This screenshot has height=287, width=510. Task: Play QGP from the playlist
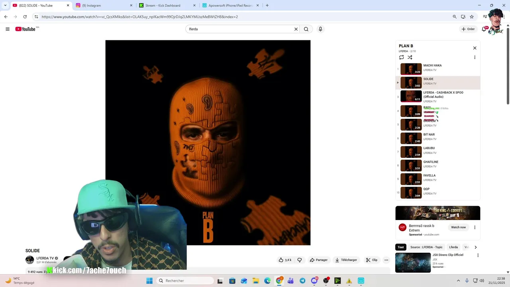coord(438,193)
